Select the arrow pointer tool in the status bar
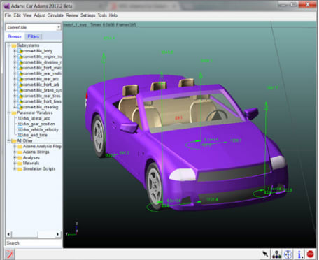The width and height of the screenshot is (319, 260). tap(265, 254)
